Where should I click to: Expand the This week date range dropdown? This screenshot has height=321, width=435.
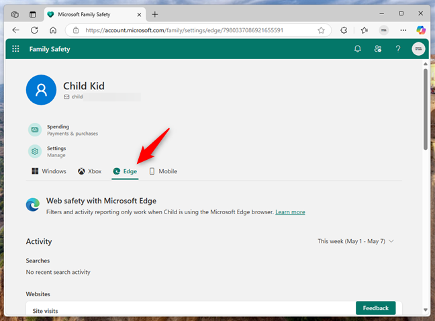pos(356,241)
